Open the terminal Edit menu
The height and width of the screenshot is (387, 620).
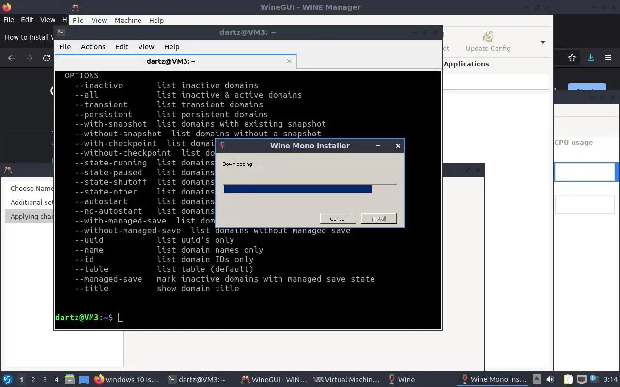(122, 47)
